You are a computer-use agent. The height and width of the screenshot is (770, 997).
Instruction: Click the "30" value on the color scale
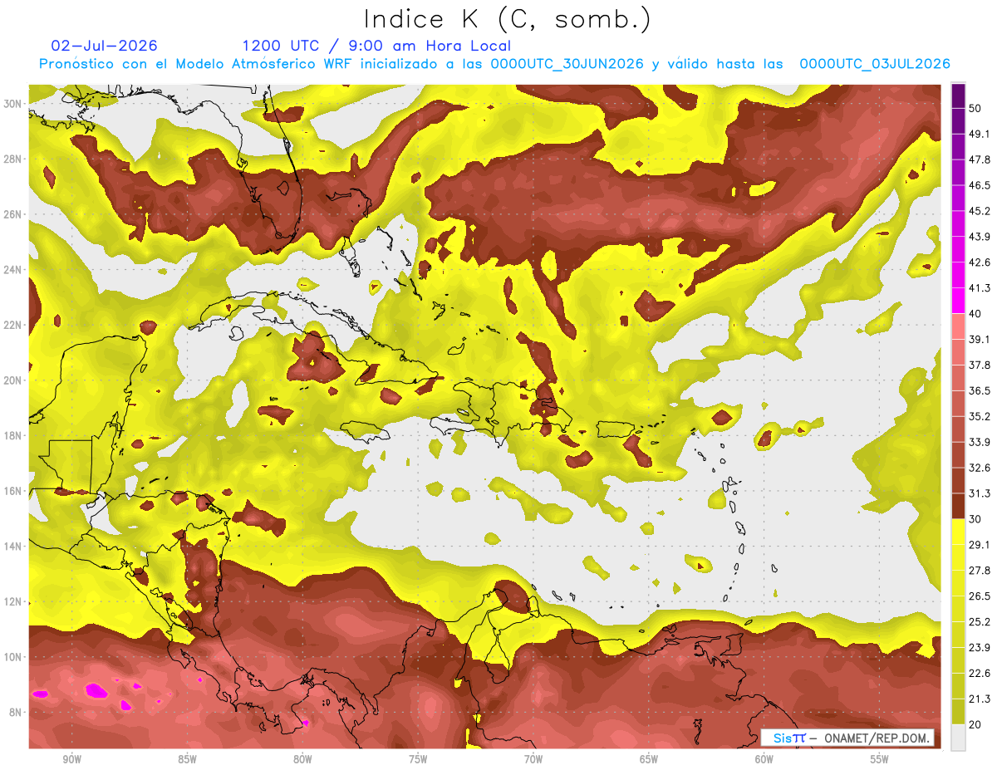click(975, 519)
